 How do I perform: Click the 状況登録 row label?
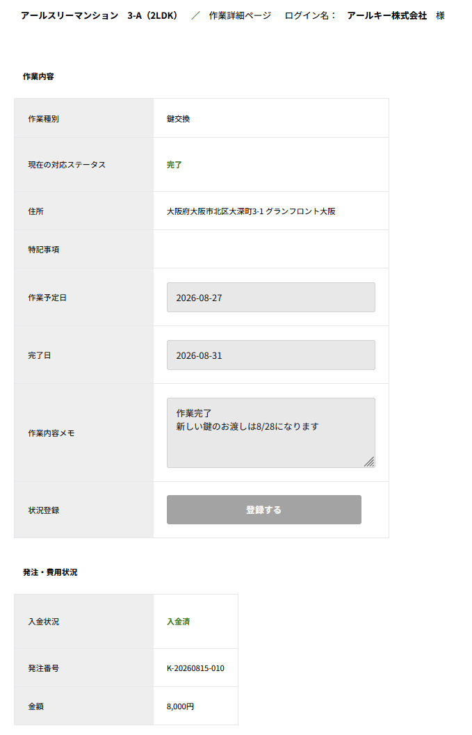(x=44, y=510)
